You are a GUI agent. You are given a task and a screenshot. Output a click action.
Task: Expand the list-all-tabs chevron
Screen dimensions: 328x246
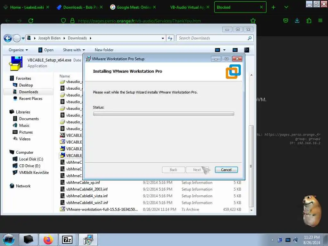286,7
